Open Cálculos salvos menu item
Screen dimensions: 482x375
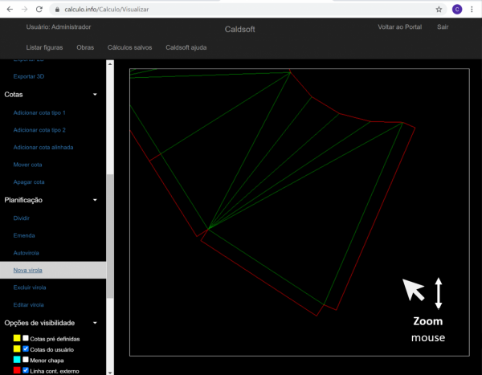130,47
